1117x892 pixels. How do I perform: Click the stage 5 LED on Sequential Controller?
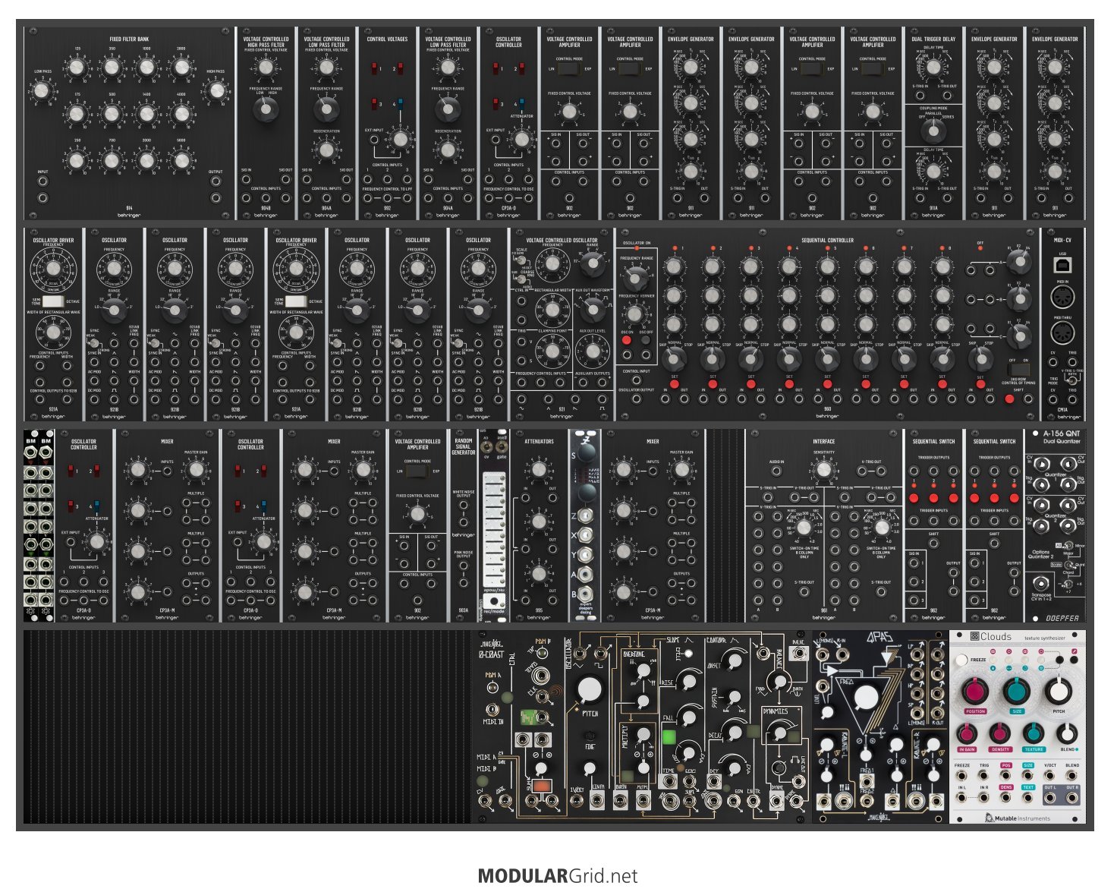coord(829,248)
